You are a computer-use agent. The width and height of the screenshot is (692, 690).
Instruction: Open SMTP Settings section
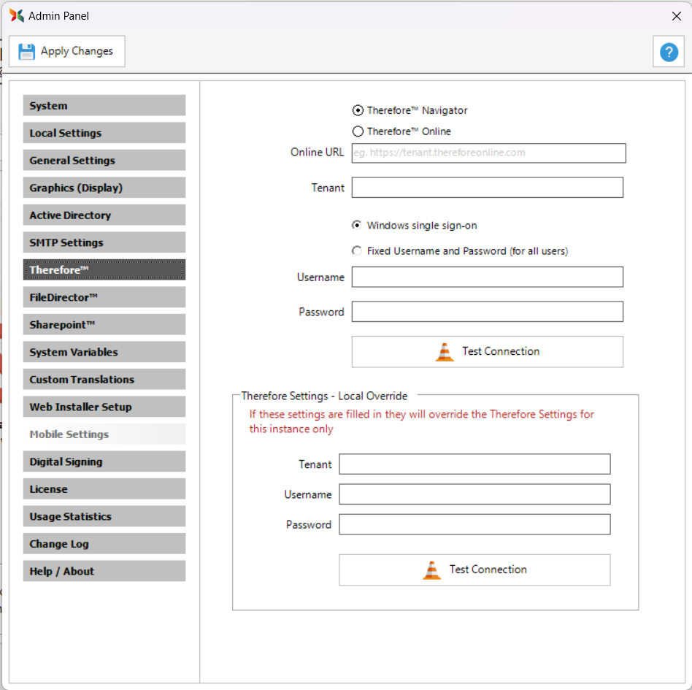click(x=104, y=242)
